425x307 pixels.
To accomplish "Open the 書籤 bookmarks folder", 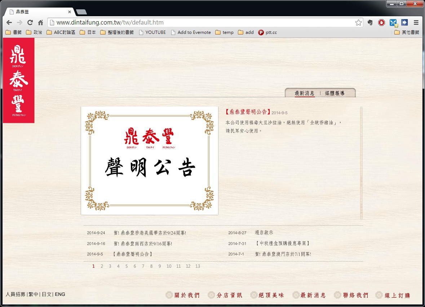I will [x=14, y=32].
